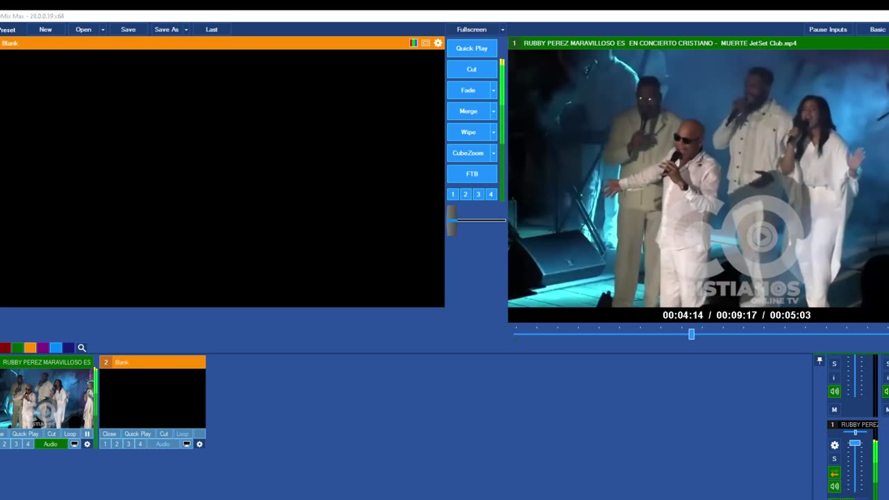Toggle Loop on Blank input 2
This screenshot has height=500, width=889.
point(182,434)
